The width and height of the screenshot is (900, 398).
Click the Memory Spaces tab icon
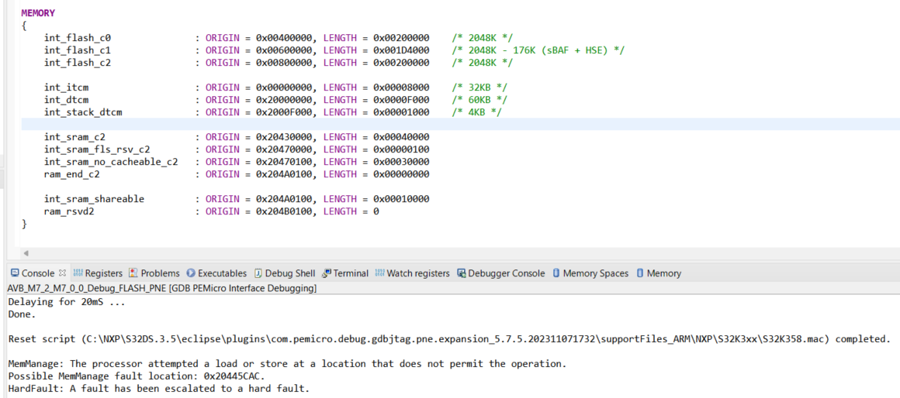pyautogui.click(x=556, y=273)
